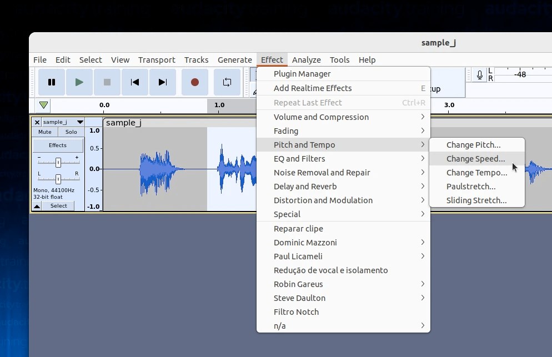Close the sample_j track with the X
Viewport: 552px width, 357px height.
pos(37,122)
